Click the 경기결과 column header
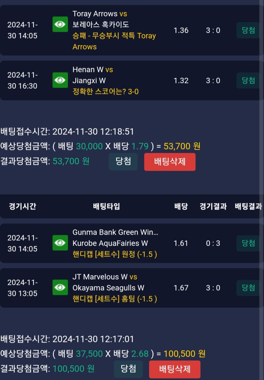Viewport: 264px width, 380px height. pos(213,207)
